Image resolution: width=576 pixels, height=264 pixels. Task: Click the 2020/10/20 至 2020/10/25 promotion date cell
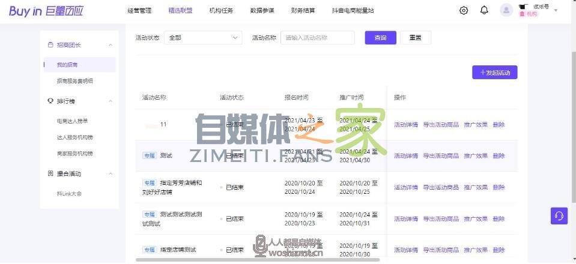pyautogui.click(x=359, y=187)
